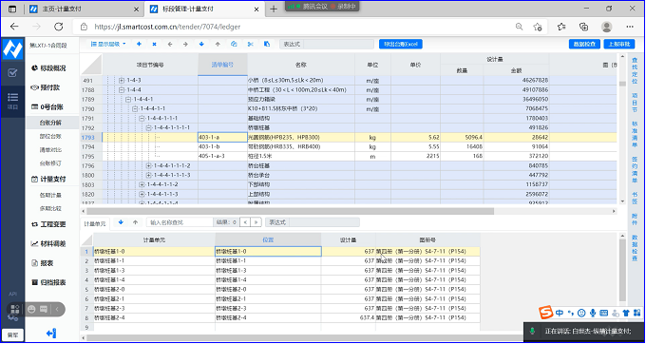Click the 上报审批 button

point(618,44)
